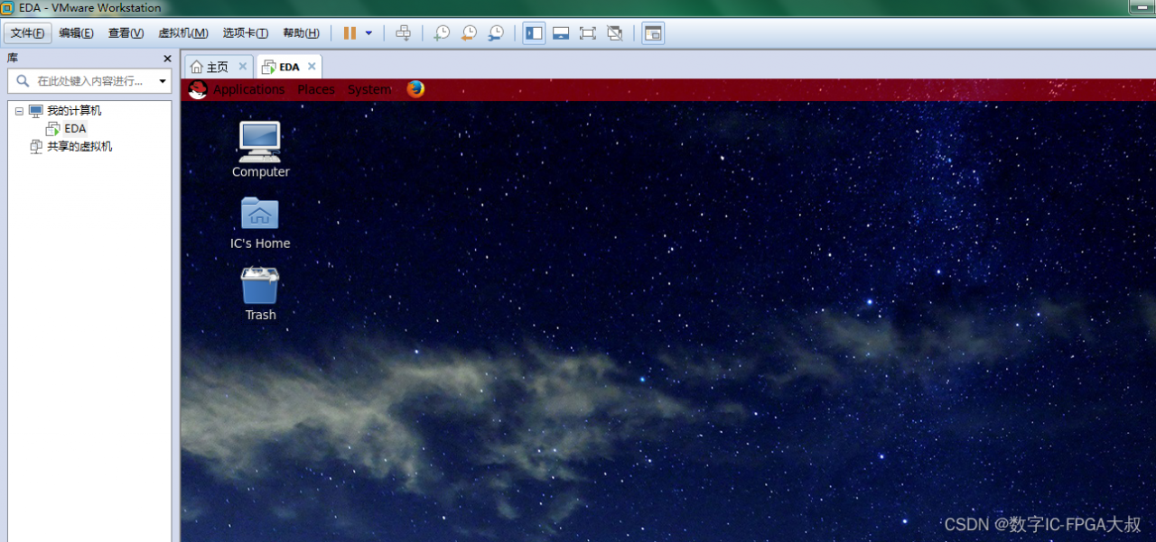Open the 编辑(E) menu
Image resolution: width=1156 pixels, height=542 pixels.
point(77,33)
